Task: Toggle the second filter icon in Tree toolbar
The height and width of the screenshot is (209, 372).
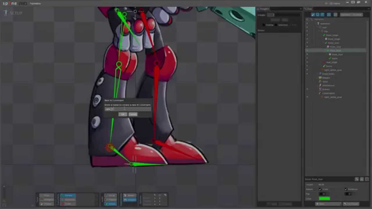Action: [318, 15]
